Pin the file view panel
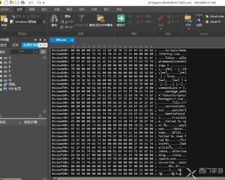Image resolution: width=225 pixels, height=180 pixels. [x=40, y=40]
